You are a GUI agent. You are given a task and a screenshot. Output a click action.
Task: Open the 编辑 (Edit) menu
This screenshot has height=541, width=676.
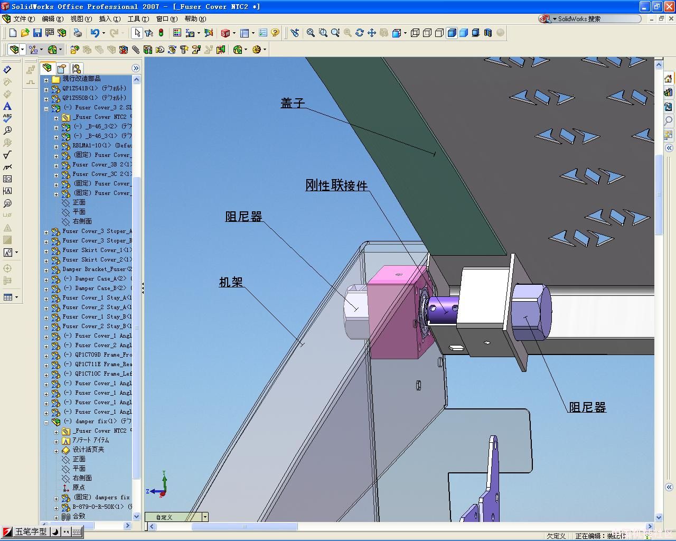click(52, 19)
